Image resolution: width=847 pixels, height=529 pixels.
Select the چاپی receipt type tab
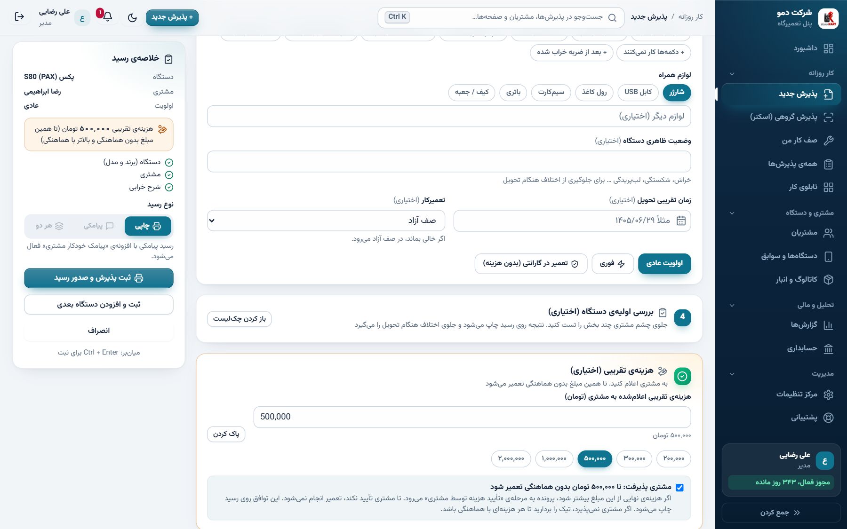(148, 226)
